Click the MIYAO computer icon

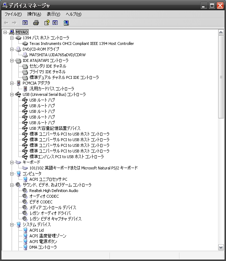(x=12, y=32)
